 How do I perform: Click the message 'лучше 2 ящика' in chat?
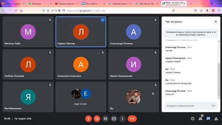(x=173, y=73)
